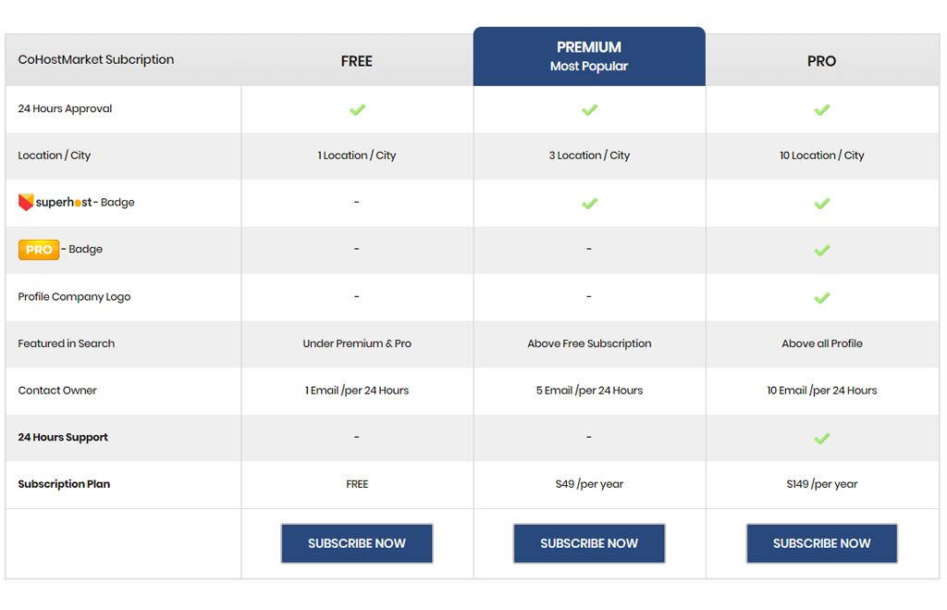The image size is (947, 610).
Task: Click the 'Above all Profile' cell
Action: (x=822, y=343)
